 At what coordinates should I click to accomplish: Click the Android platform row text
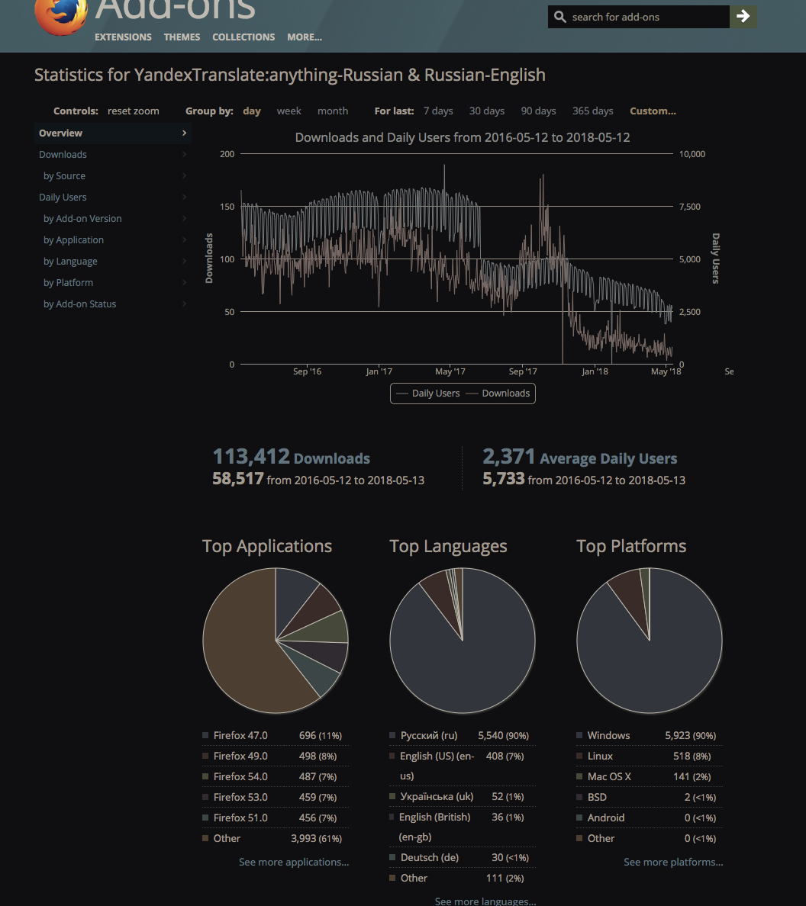(x=606, y=818)
